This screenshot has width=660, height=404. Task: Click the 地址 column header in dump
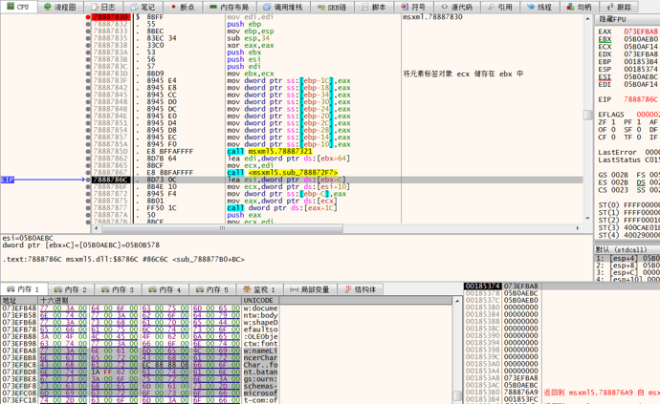click(x=19, y=300)
